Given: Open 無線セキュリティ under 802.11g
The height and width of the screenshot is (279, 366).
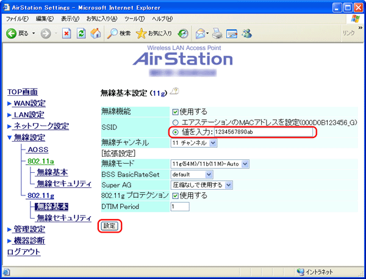Looking at the screenshot, I should tap(64, 218).
